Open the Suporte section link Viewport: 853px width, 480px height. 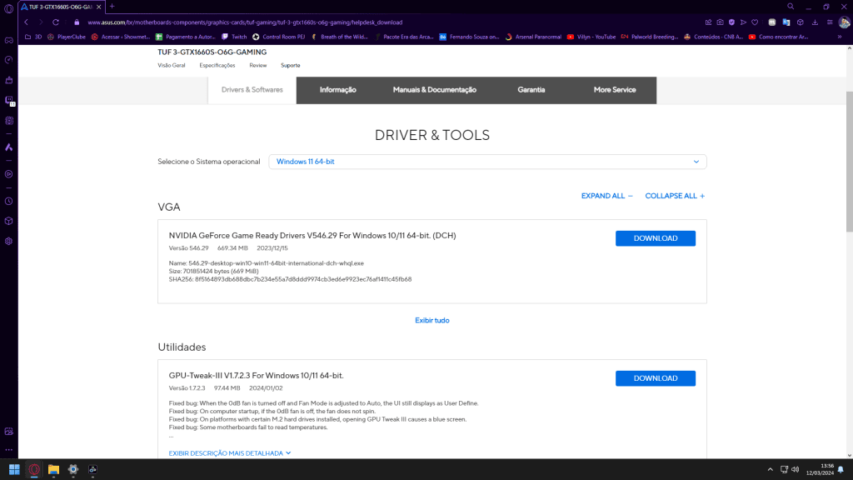(x=291, y=65)
